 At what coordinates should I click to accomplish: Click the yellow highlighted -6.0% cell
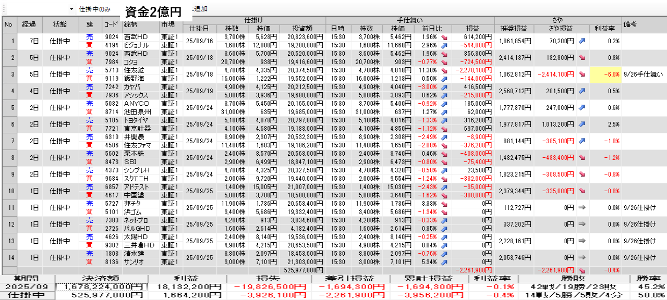pos(605,74)
